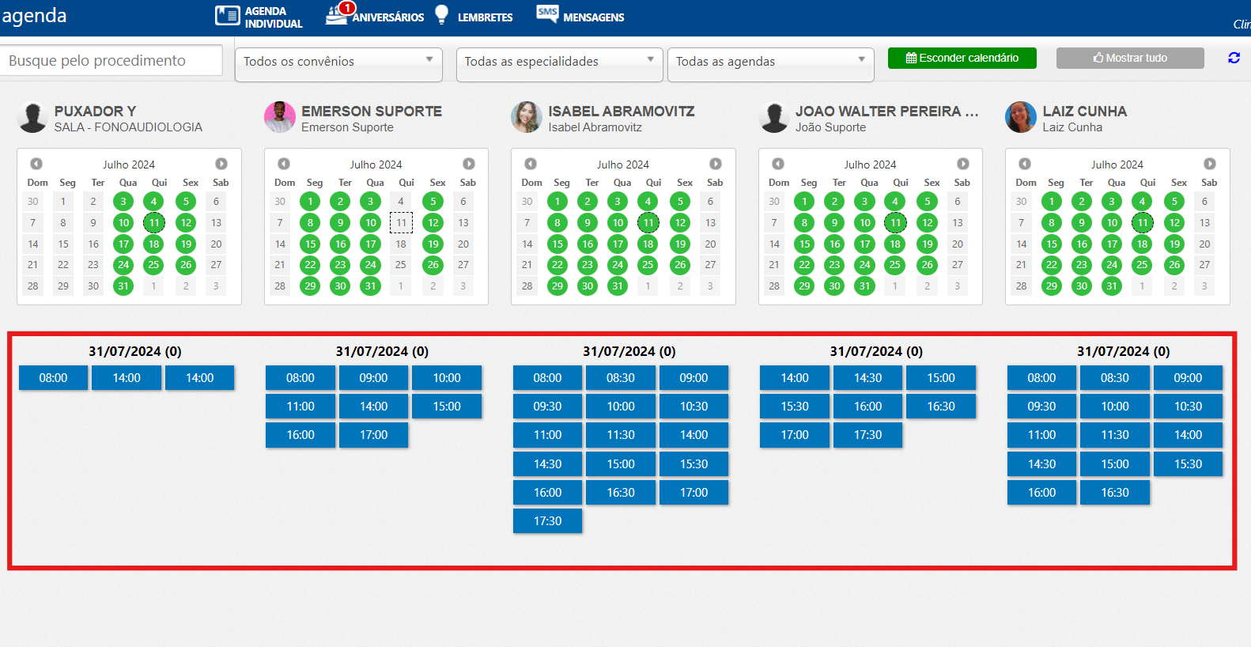Select day 29 in EMERSON SUPORTE calendar
The image size is (1251, 647).
point(310,286)
